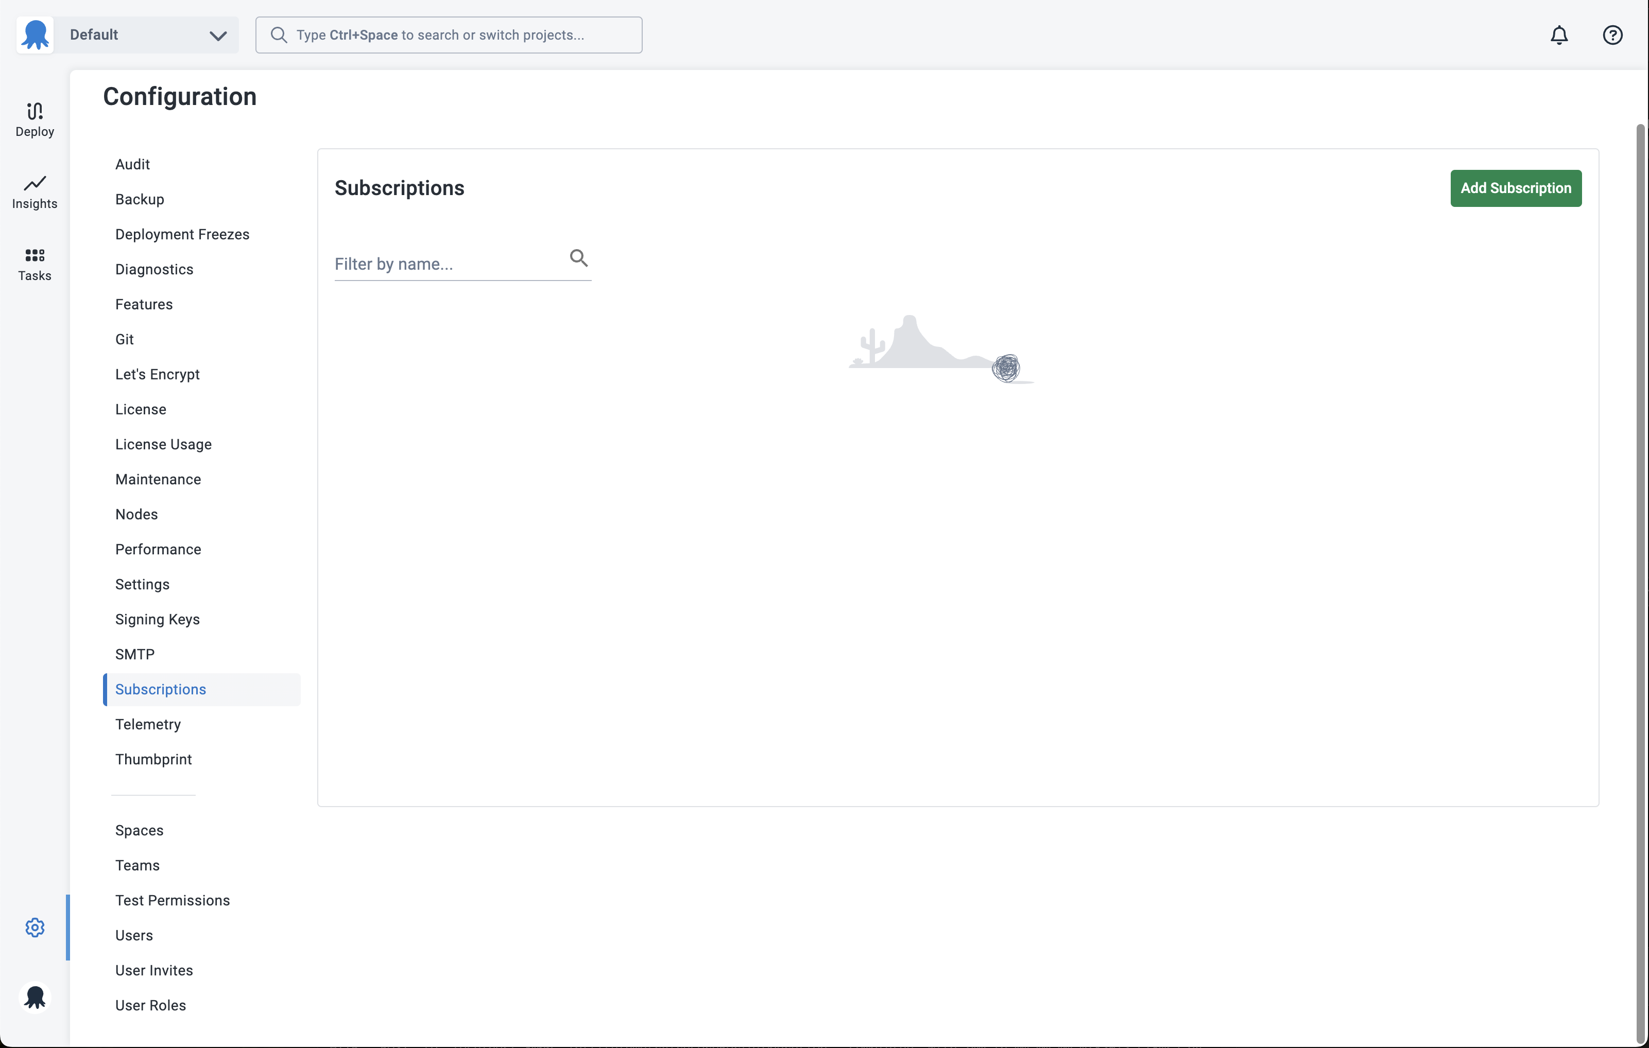Open Git settings

125,340
